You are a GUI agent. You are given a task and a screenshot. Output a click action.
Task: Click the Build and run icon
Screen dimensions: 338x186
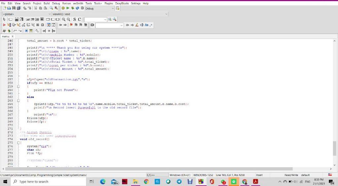(x=73, y=8)
